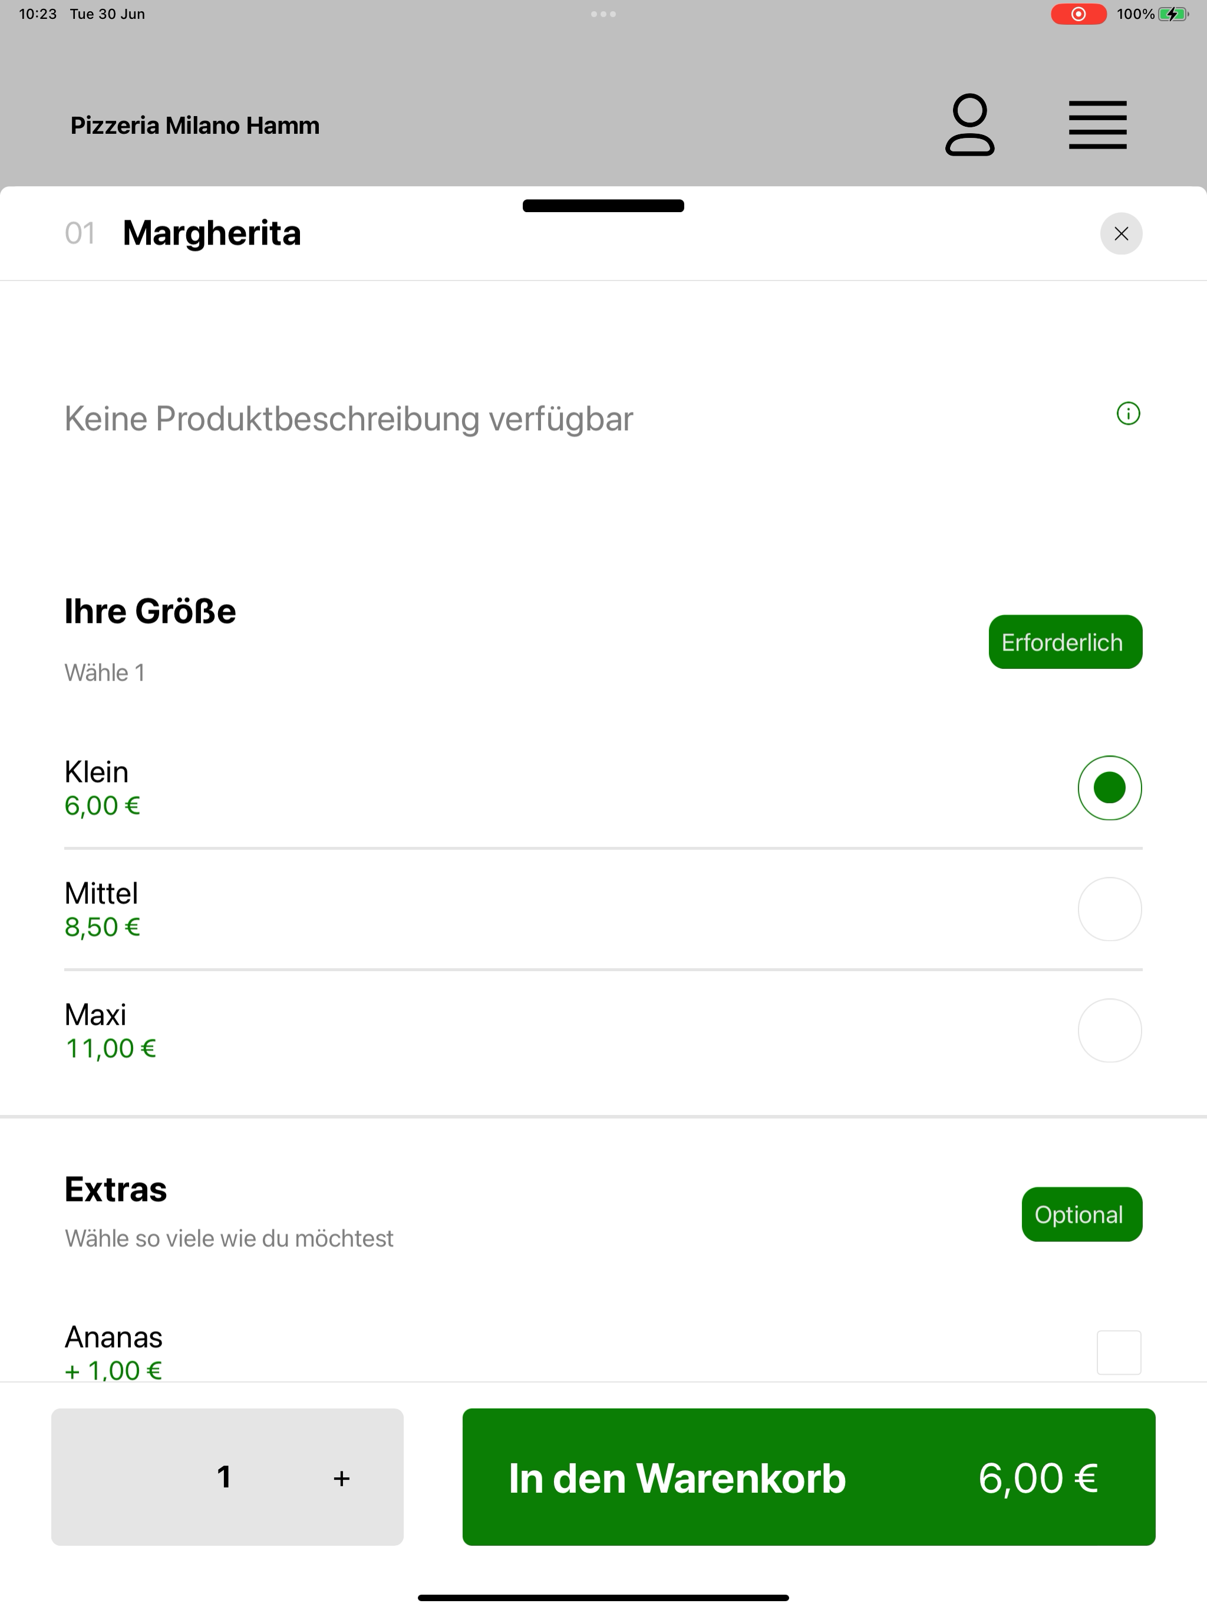Tap the green product info icon

(x=1127, y=414)
